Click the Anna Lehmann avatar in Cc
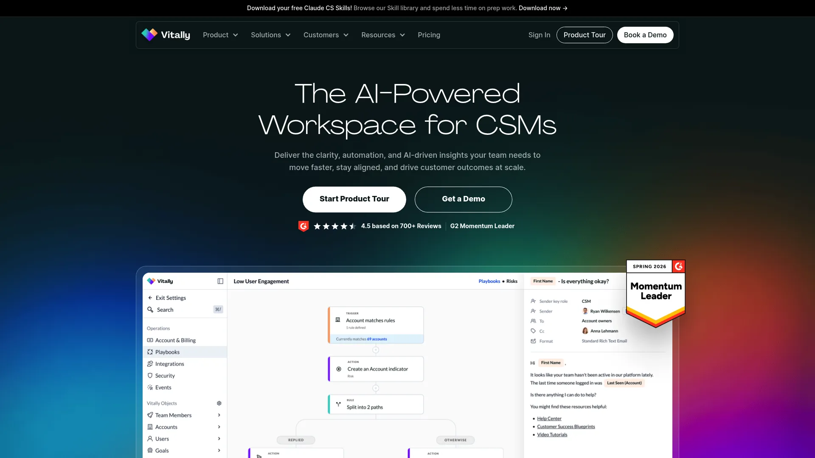Viewport: 815px width, 458px height. pyautogui.click(x=585, y=331)
